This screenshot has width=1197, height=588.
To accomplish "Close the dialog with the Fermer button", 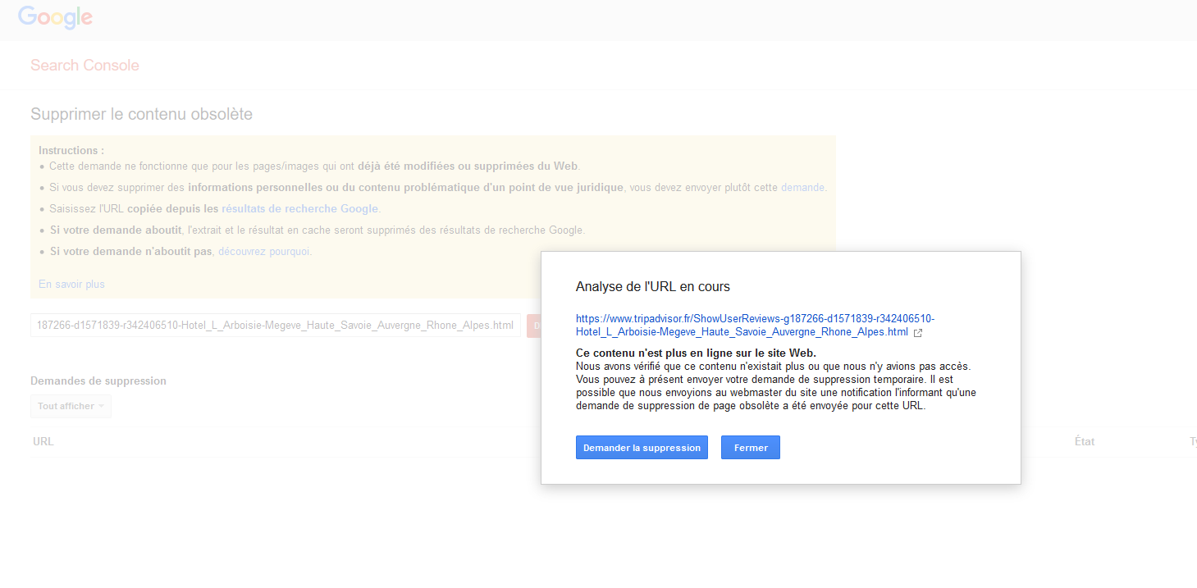I will point(751,448).
